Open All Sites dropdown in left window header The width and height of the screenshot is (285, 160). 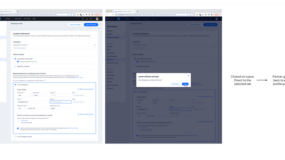coord(8,19)
